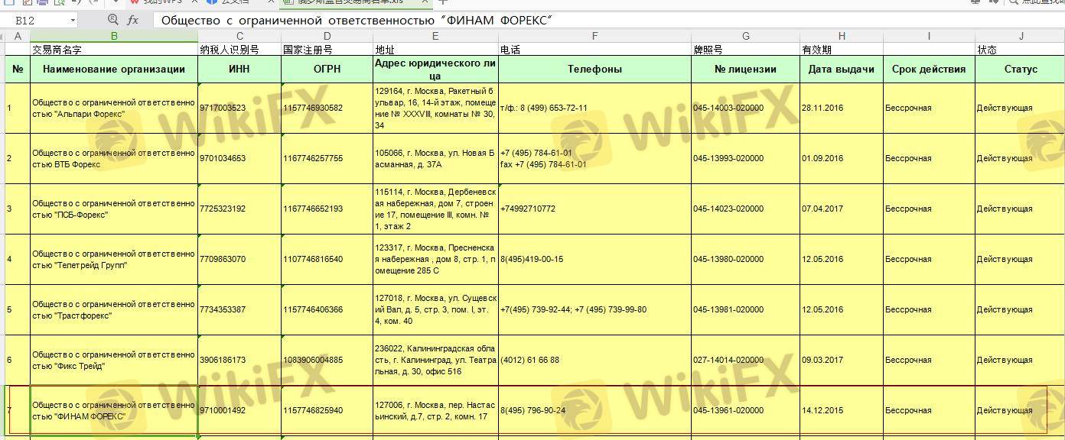Select column C header
The image size is (1065, 440).
[x=239, y=36]
